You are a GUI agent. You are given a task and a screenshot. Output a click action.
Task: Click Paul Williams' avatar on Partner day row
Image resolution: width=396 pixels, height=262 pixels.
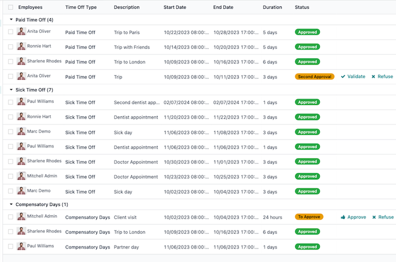coord(21,247)
